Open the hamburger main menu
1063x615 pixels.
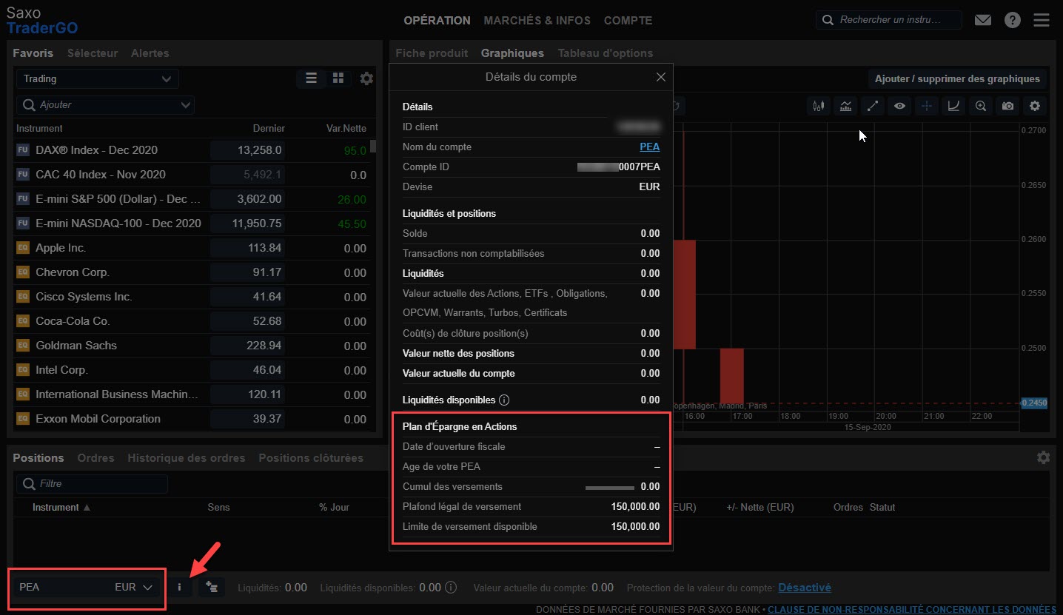1042,20
